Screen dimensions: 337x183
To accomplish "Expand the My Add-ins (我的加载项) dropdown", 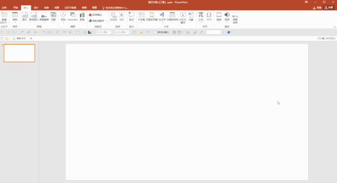I will 106,21.
